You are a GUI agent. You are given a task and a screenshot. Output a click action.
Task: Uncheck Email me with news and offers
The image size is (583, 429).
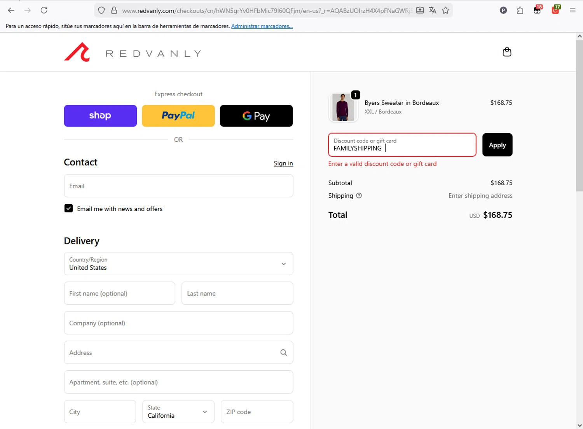[x=68, y=208]
